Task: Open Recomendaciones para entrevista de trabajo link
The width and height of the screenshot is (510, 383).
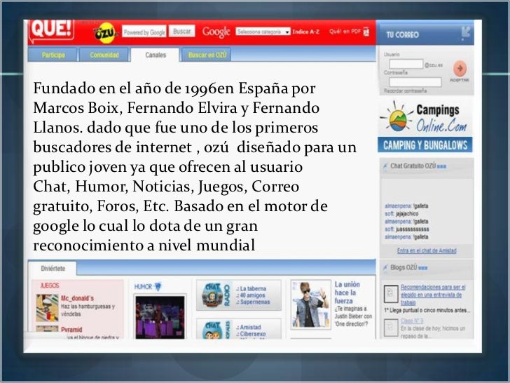Action: [x=433, y=295]
